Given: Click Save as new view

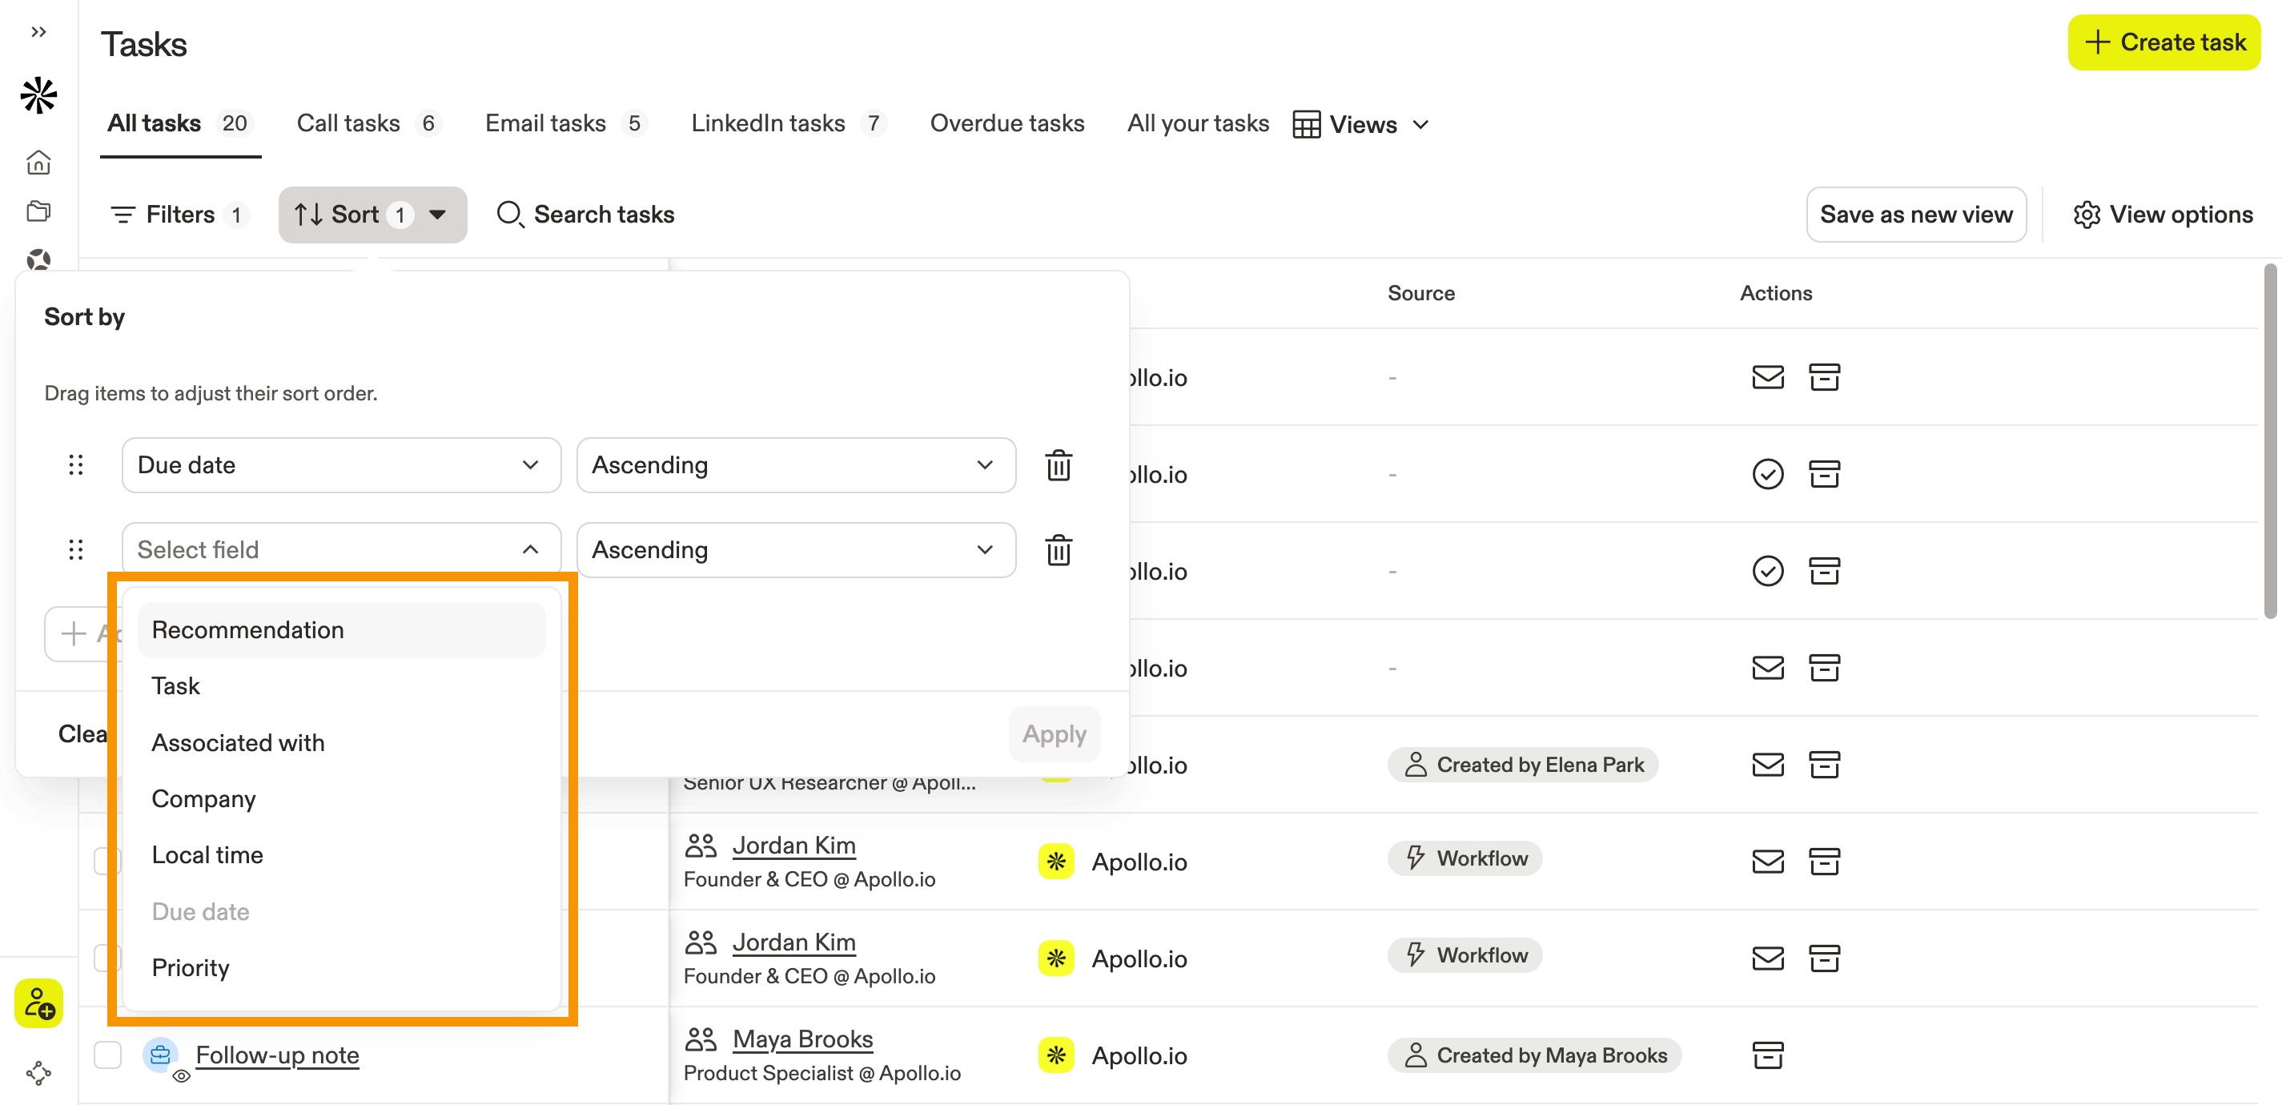Looking at the screenshot, I should coord(1915,215).
